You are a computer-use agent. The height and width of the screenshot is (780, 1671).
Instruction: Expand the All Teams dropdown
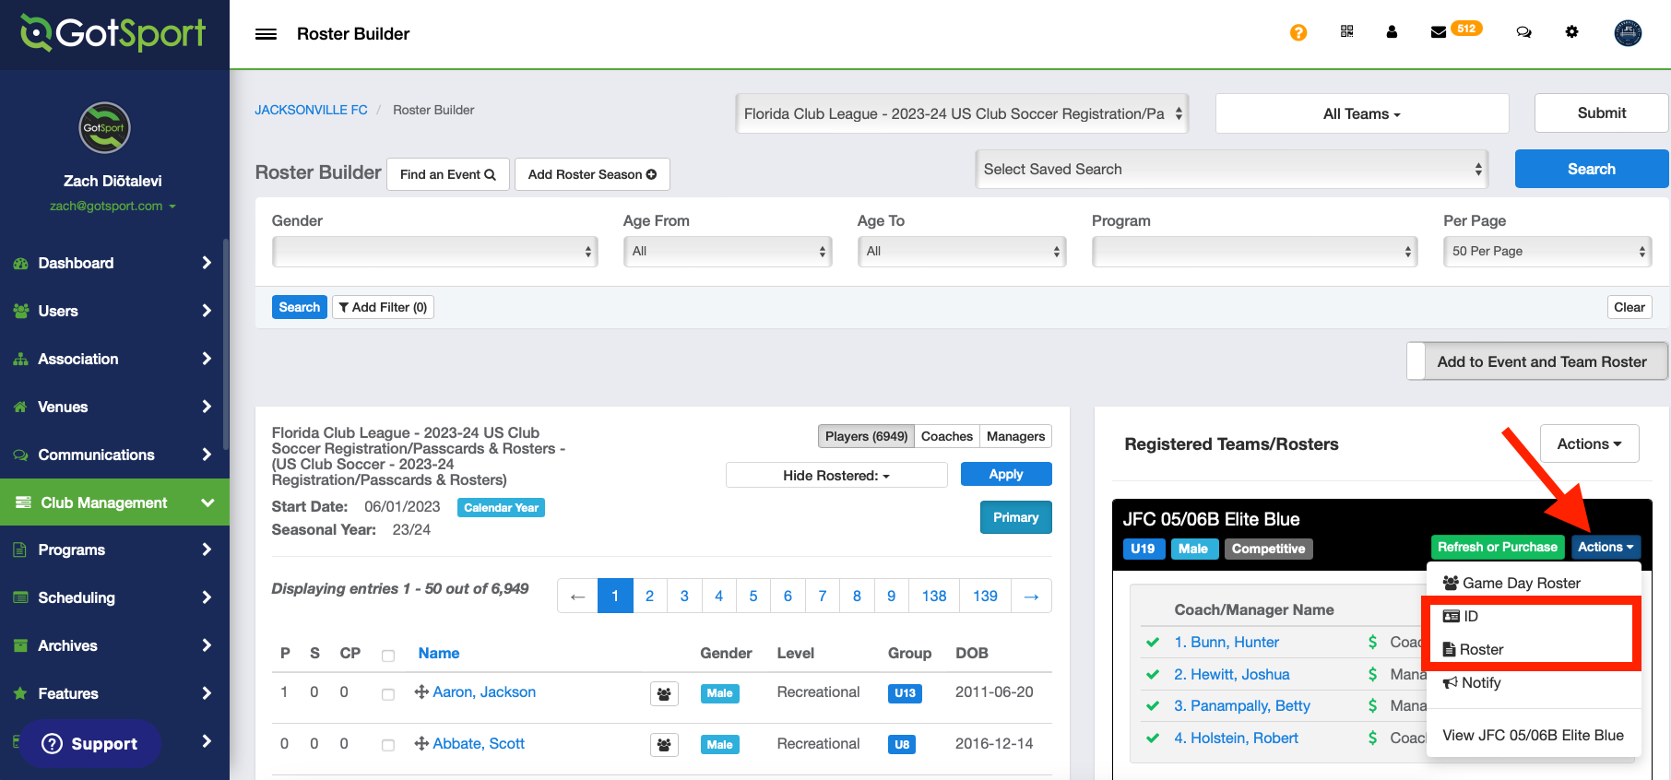pyautogui.click(x=1361, y=114)
